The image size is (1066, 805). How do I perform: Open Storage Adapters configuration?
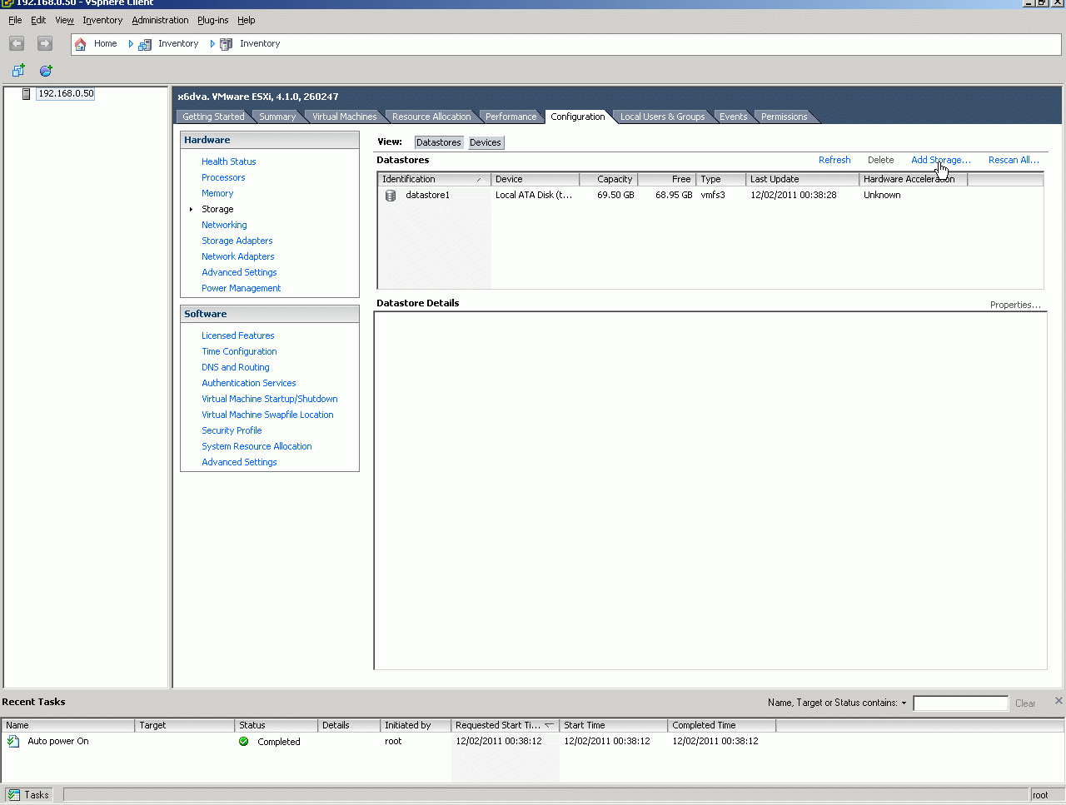pos(237,241)
